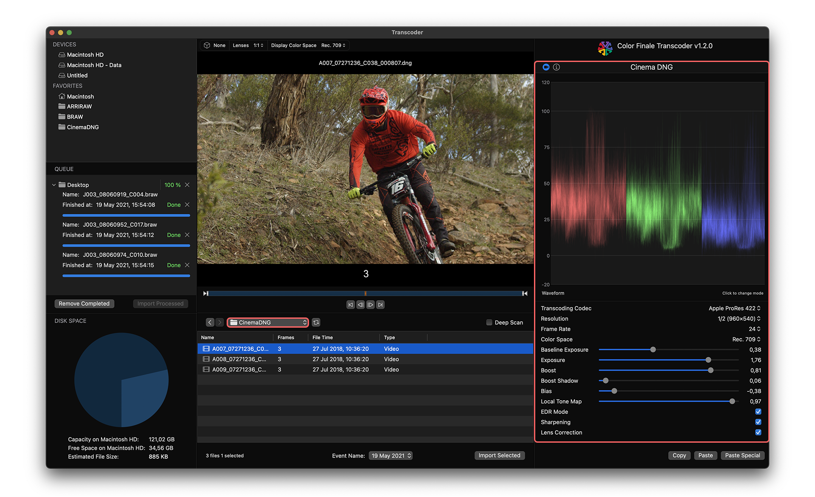Viewport: 815px width, 497px height.
Task: Adjust the Exposure slider handle
Action: click(708, 360)
